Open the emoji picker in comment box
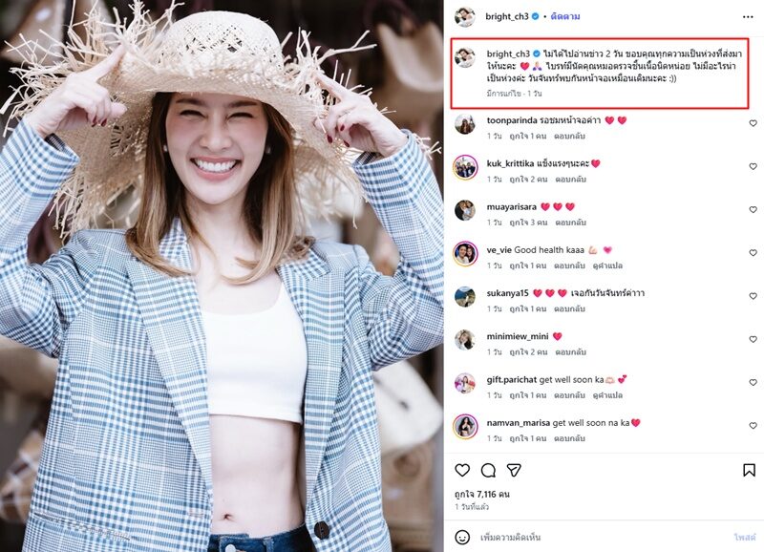 [462, 538]
